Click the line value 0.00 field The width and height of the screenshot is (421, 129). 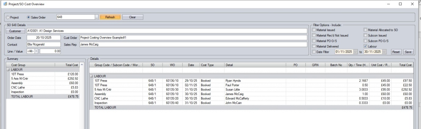[x=51, y=51]
